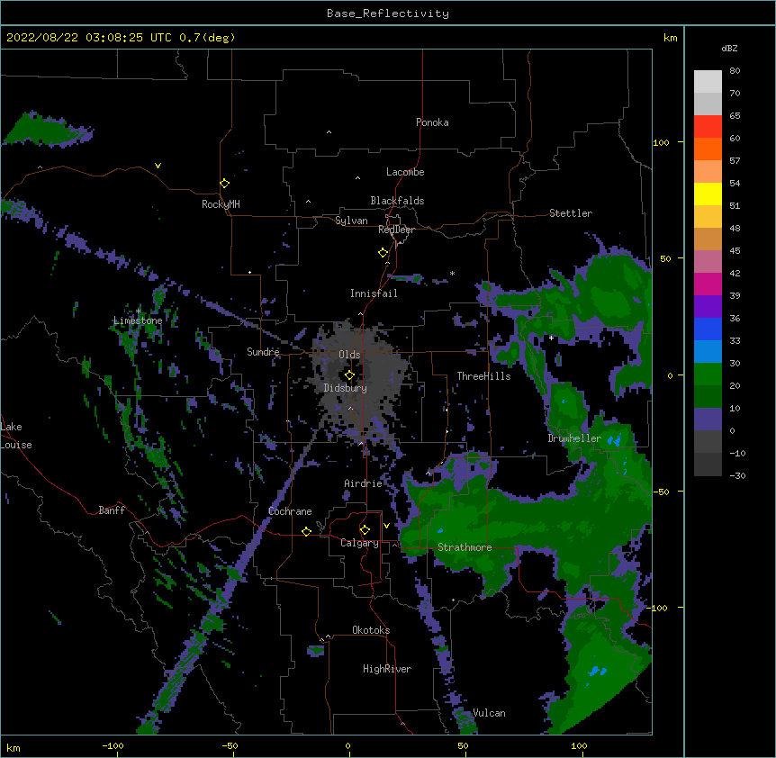Click the Innisfail city label

pos(374,293)
